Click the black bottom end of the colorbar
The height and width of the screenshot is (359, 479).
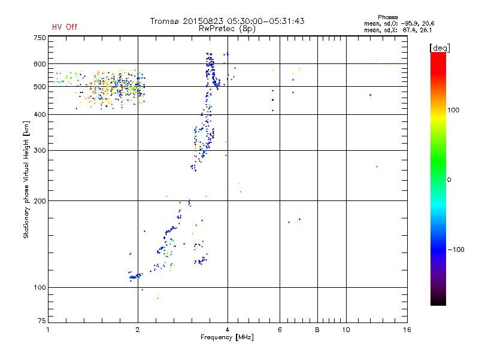[438, 301]
